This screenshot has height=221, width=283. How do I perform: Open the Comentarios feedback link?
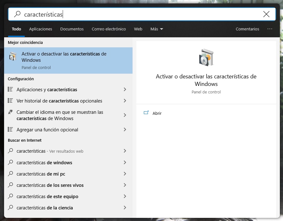[x=247, y=29]
